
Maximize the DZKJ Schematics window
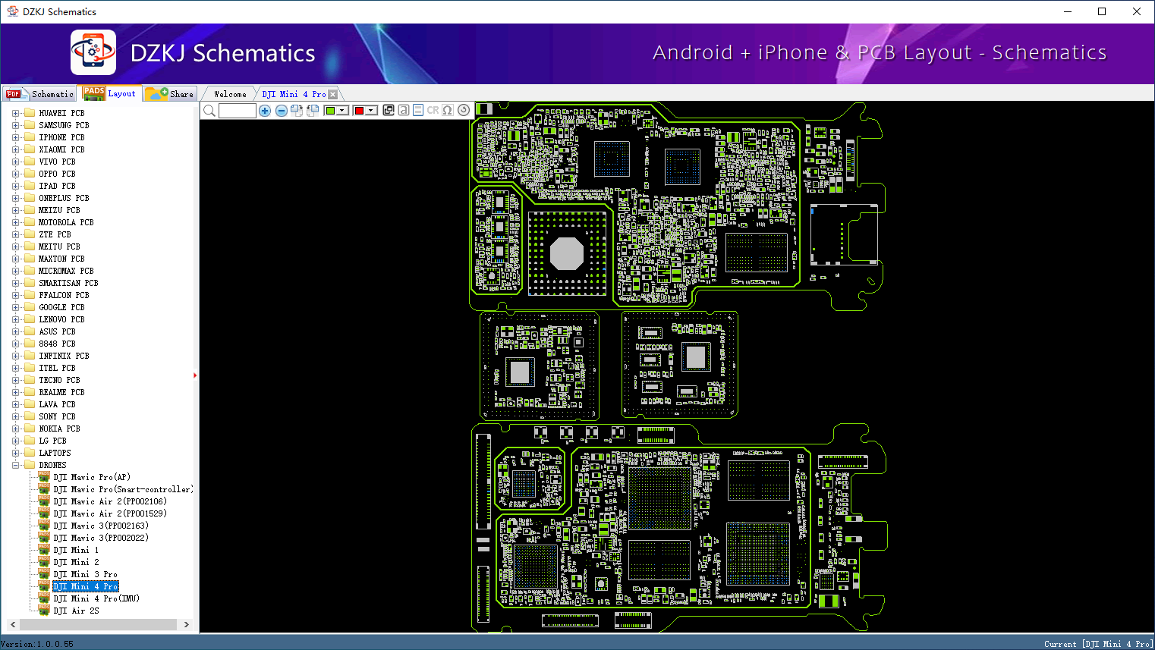[x=1102, y=11]
